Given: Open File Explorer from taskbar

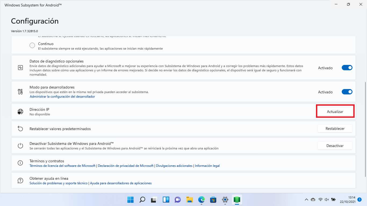Looking at the screenshot, I should pyautogui.click(x=190, y=200).
